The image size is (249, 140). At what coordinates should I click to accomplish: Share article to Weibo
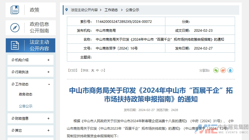[223, 70]
